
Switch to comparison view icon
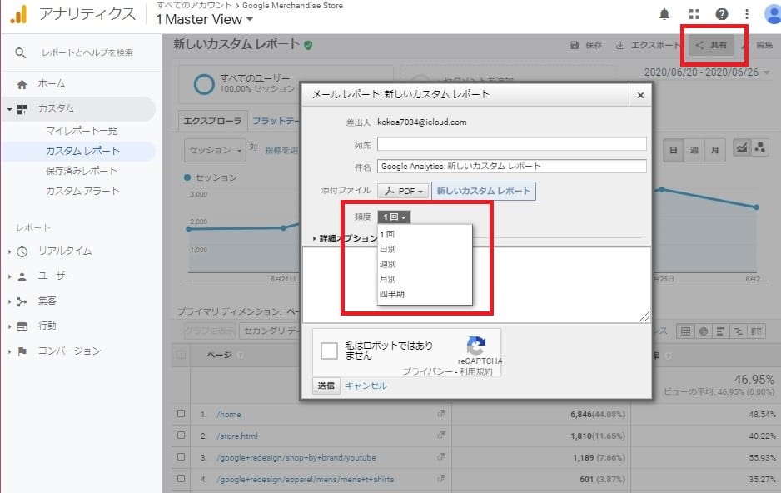click(739, 331)
